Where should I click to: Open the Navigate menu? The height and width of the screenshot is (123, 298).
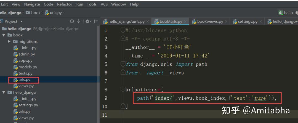[32, 4]
